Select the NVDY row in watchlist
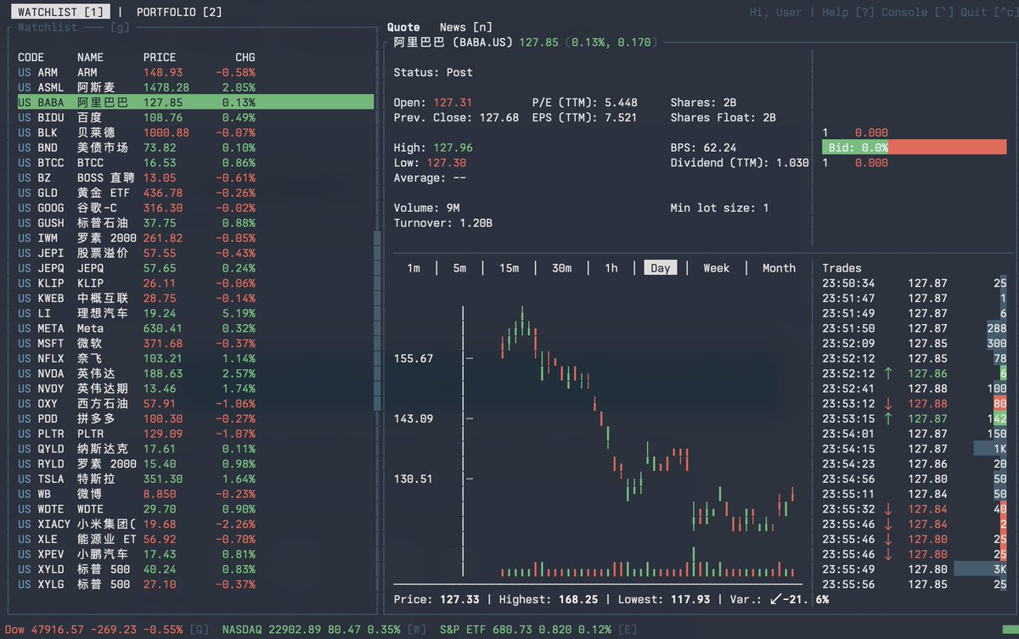This screenshot has height=639, width=1019. click(195, 389)
